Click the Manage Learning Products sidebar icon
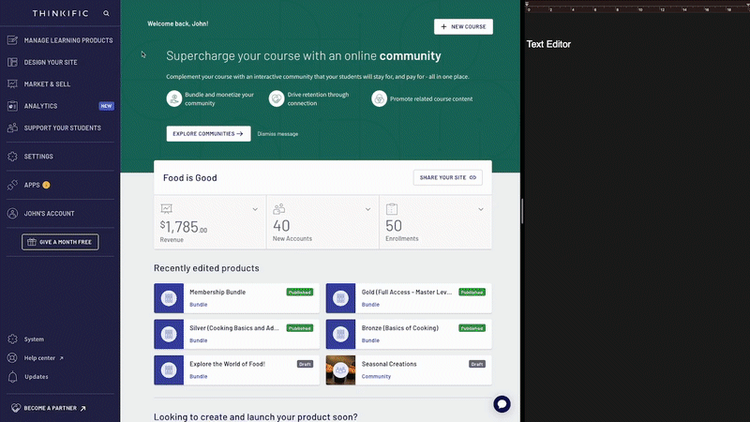This screenshot has width=750, height=422. coord(12,40)
